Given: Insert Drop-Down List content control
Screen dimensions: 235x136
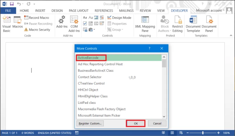Looking at the screenshot, I should click(96, 23).
